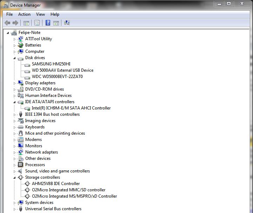Viewport: 253px width, 213px height.
Task: Click the Processors chip icon
Action: coord(20,165)
